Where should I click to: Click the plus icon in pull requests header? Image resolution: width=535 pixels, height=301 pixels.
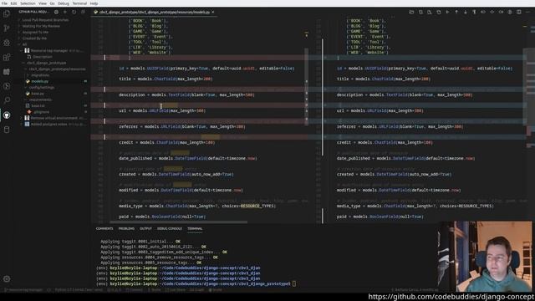pos(65,12)
